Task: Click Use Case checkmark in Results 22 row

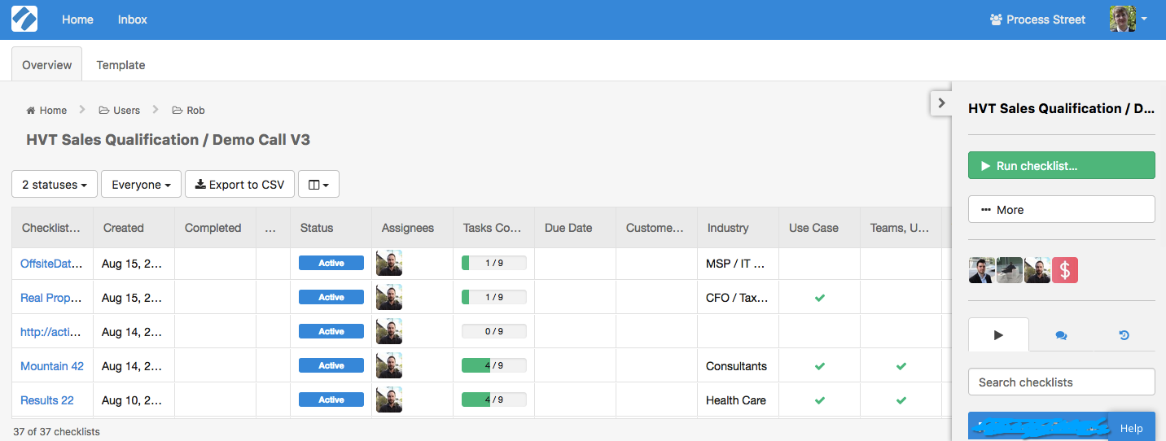Action: (x=820, y=400)
